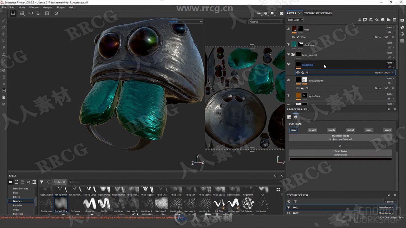Click the Shelf grid size icon

(x=278, y=189)
